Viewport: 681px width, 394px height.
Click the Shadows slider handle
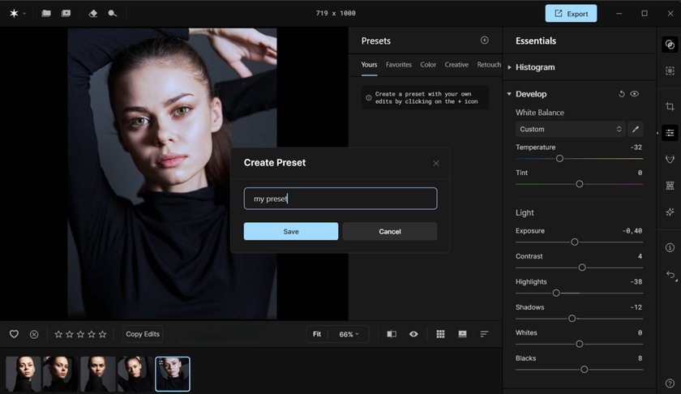click(x=572, y=319)
